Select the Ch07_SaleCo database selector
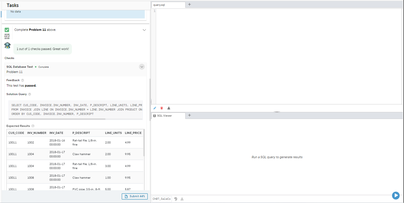The height and width of the screenshot is (203, 404). pos(162,199)
